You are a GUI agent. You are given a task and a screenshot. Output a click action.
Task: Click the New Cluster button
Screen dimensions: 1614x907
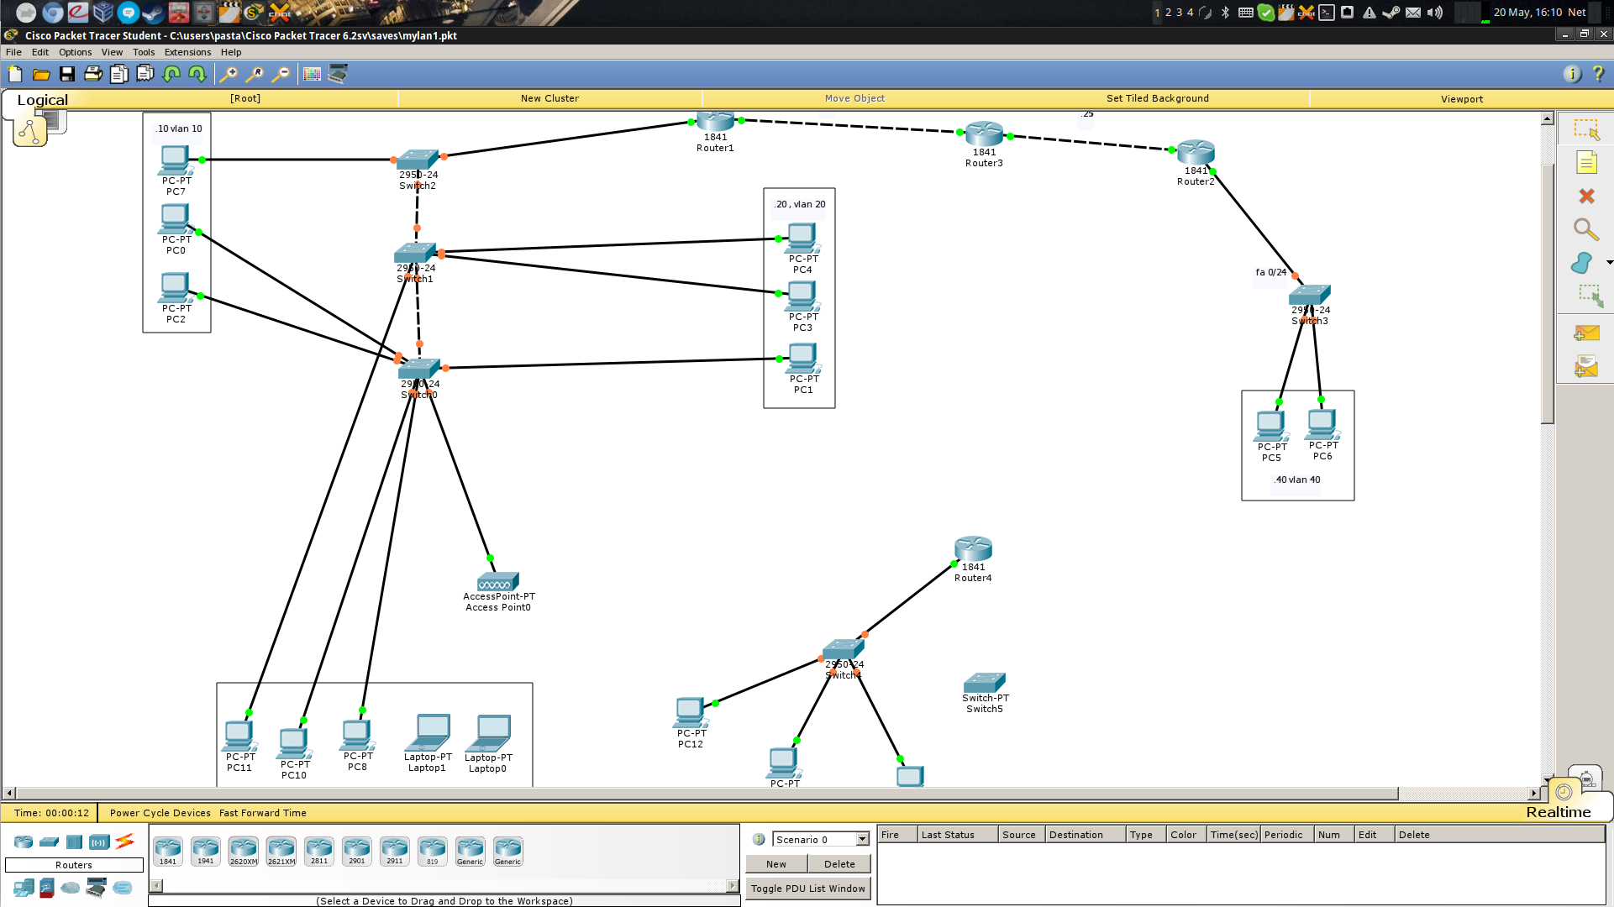coord(549,98)
